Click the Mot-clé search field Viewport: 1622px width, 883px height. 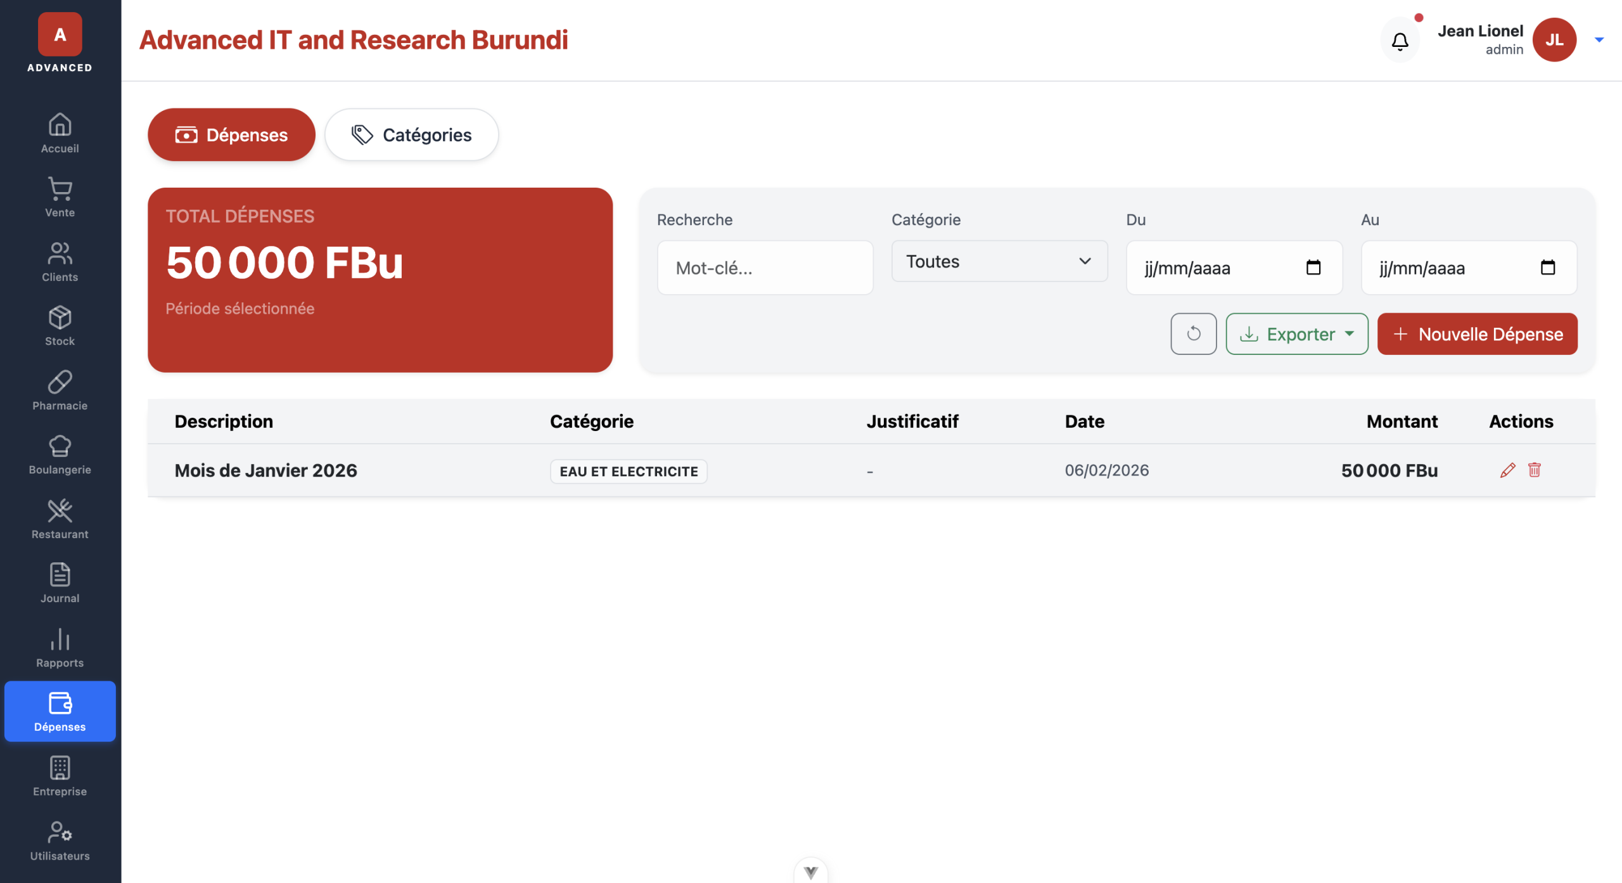[765, 267]
